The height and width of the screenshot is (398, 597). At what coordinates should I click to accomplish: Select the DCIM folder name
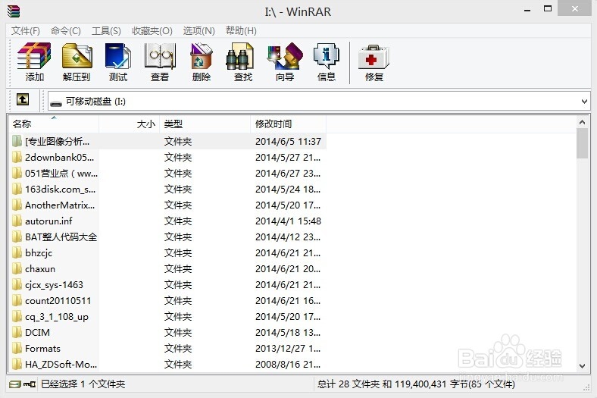coord(37,333)
